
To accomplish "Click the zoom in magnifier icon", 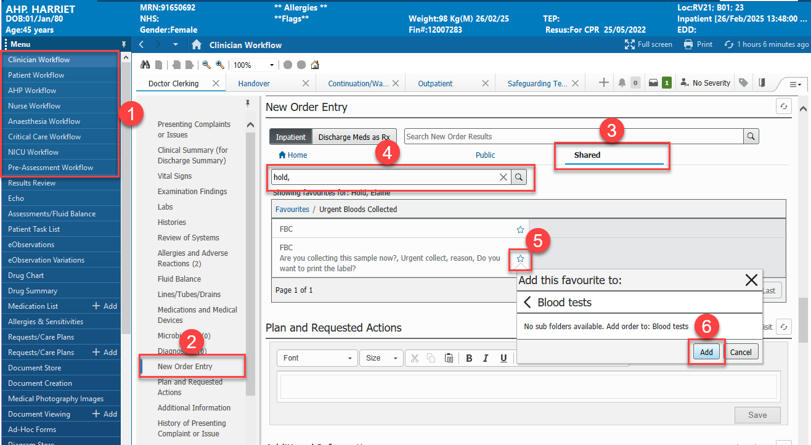I will click(219, 65).
